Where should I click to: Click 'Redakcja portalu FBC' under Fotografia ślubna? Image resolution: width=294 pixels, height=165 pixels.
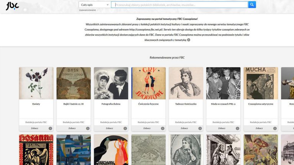(111, 122)
